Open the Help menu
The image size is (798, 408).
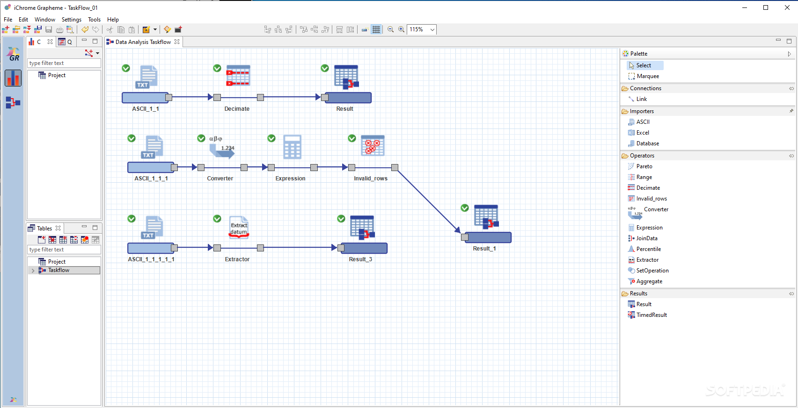pyautogui.click(x=113, y=20)
